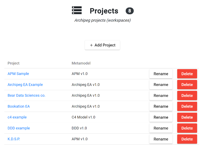Image resolution: width=204 pixels, height=153 pixels.
Task: Click the Projects server stack icon
Action: click(77, 10)
